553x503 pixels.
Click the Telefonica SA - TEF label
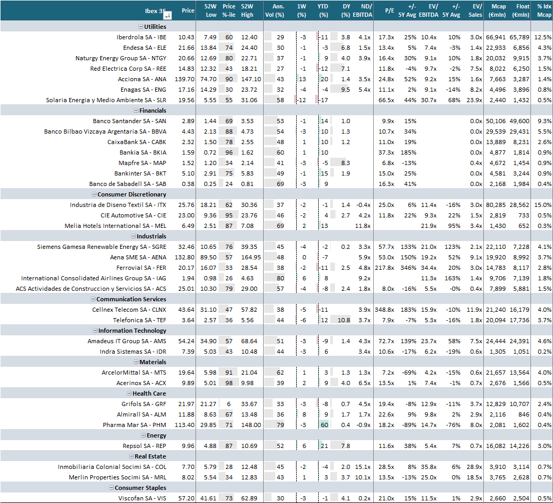[139, 321]
